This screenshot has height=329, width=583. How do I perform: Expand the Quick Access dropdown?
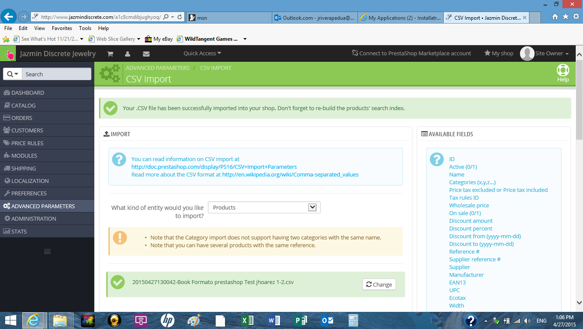(x=202, y=53)
